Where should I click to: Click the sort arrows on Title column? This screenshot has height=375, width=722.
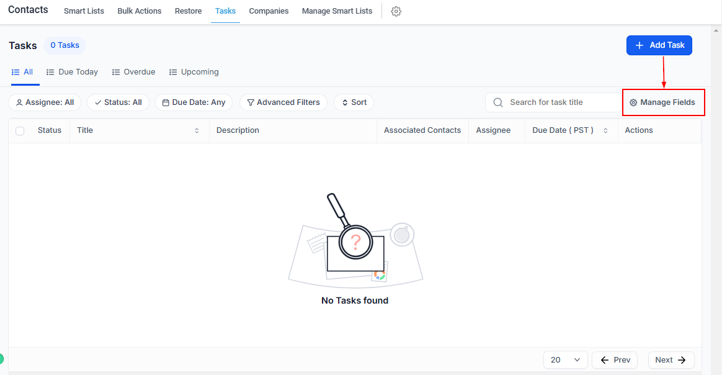click(197, 130)
